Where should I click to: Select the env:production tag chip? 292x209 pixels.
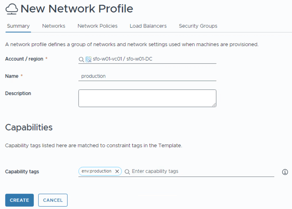coord(96,171)
